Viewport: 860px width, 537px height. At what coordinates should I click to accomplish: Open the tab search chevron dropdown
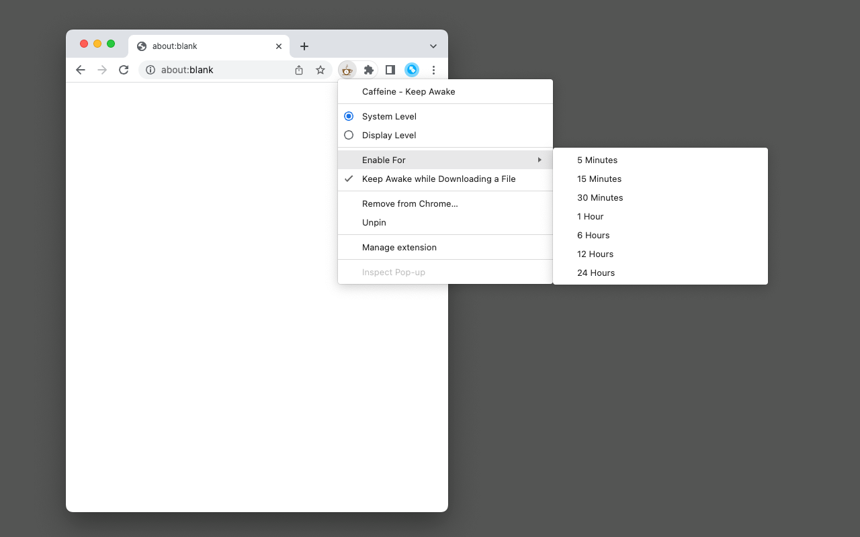click(x=433, y=46)
